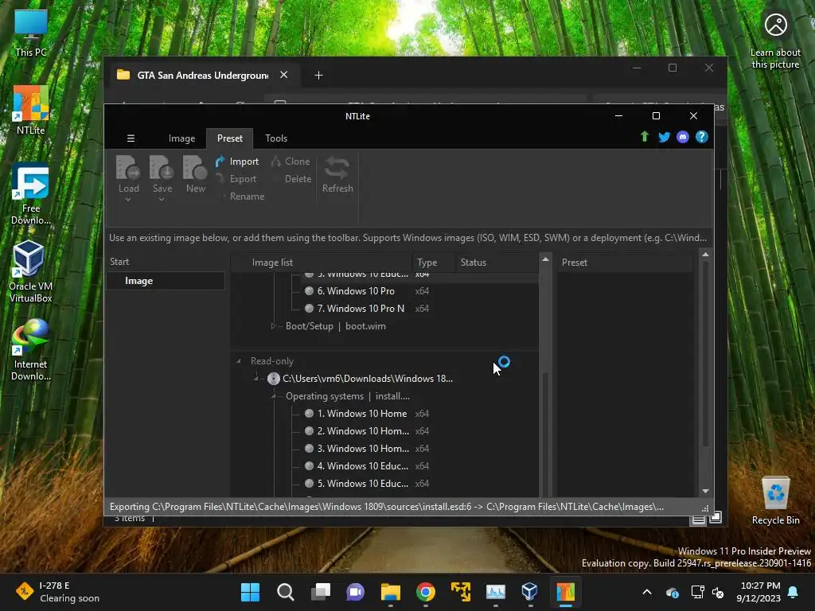Open Task View on the taskbar
Image resolution: width=815 pixels, height=611 pixels.
pyautogui.click(x=321, y=592)
